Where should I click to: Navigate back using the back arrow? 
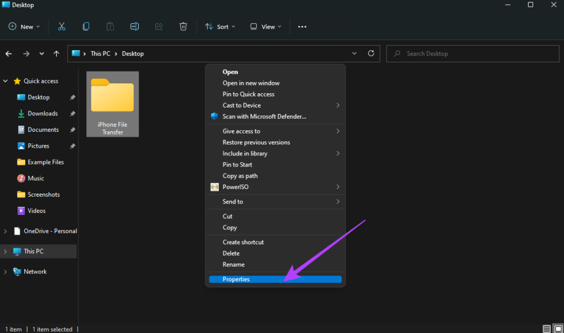point(9,53)
